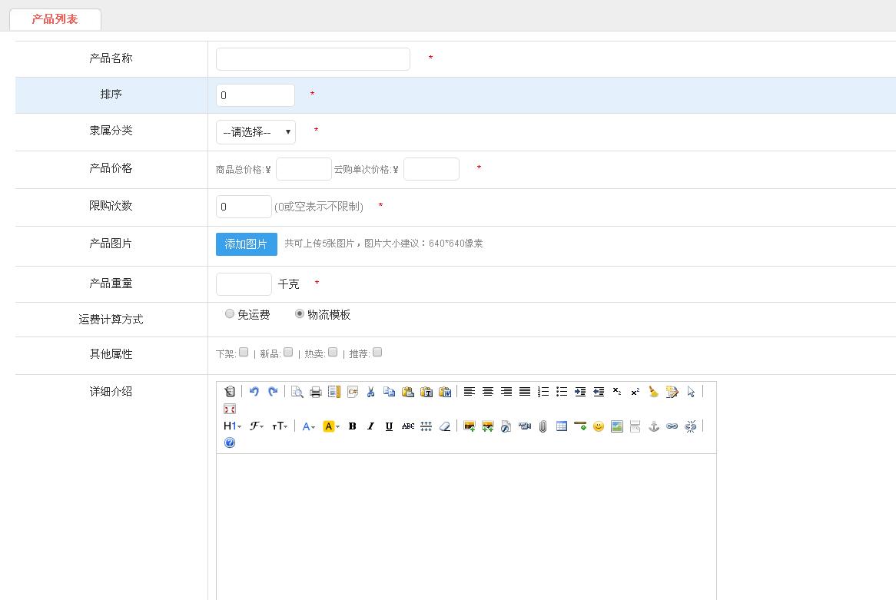Click the scissors cut icon
896x600 pixels.
pos(370,392)
